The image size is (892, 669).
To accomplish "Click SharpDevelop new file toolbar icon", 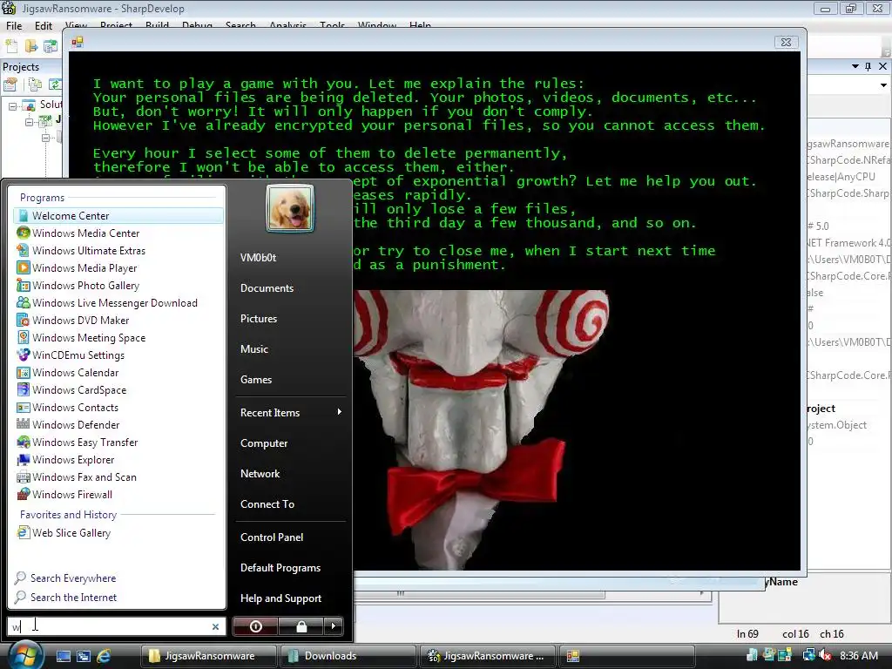I will point(11,45).
